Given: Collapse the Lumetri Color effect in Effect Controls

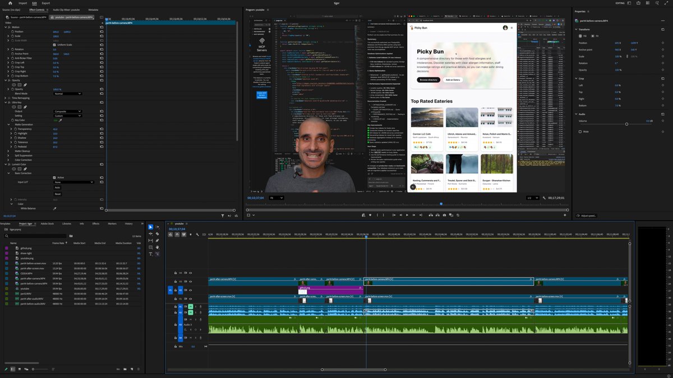Looking at the screenshot, I should (x=4, y=164).
